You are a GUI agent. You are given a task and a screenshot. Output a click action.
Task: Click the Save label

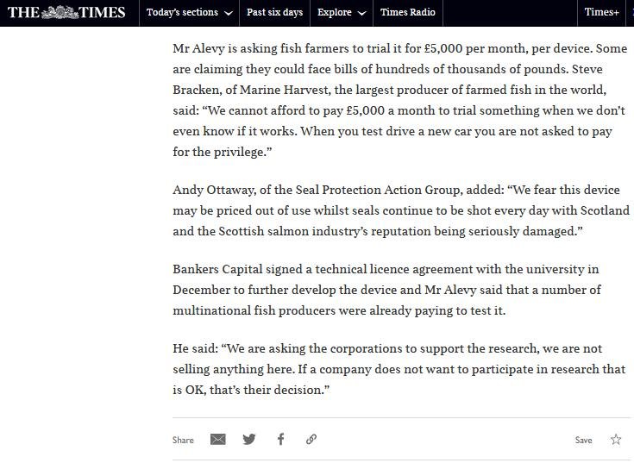point(584,440)
